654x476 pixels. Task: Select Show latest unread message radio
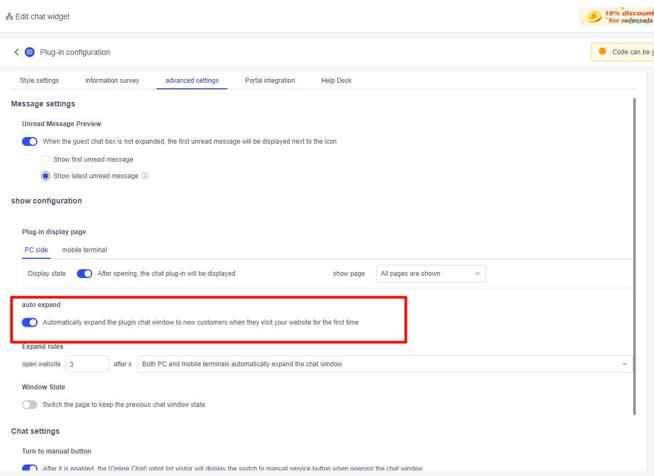pyautogui.click(x=46, y=176)
